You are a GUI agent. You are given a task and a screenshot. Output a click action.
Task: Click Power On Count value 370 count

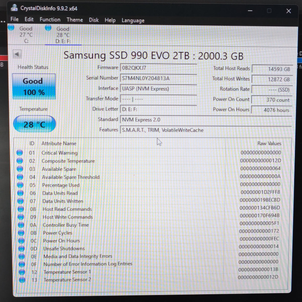click(x=272, y=100)
